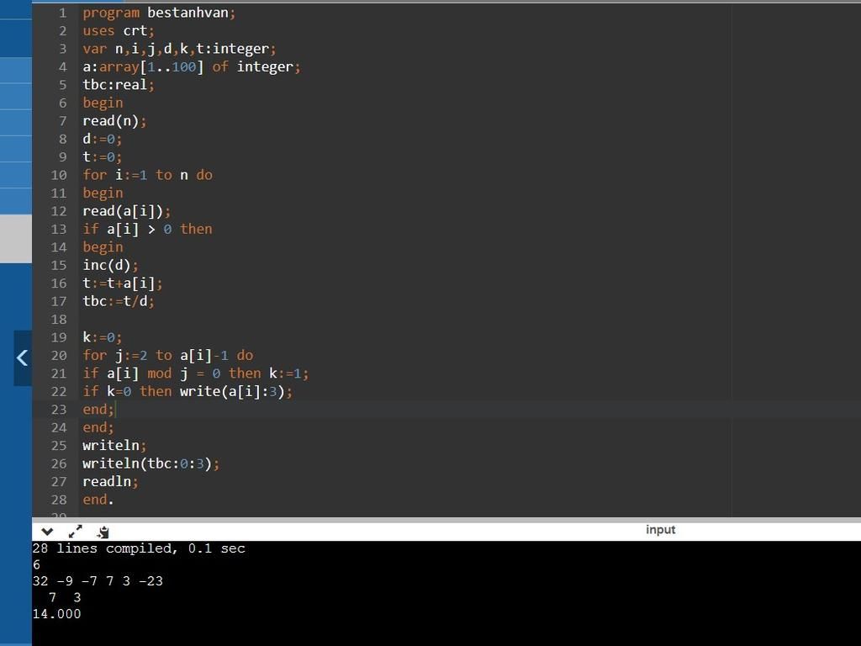The width and height of the screenshot is (861, 646).
Task: Click the final 'end.' on line 28
Action: click(98, 500)
